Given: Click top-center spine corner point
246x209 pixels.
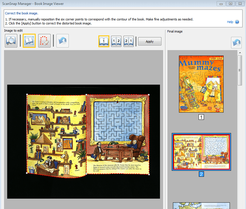Looking at the screenshot, I should pos(86,95).
